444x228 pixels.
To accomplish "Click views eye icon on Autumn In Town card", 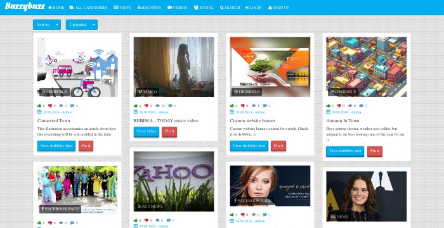I will 350,106.
